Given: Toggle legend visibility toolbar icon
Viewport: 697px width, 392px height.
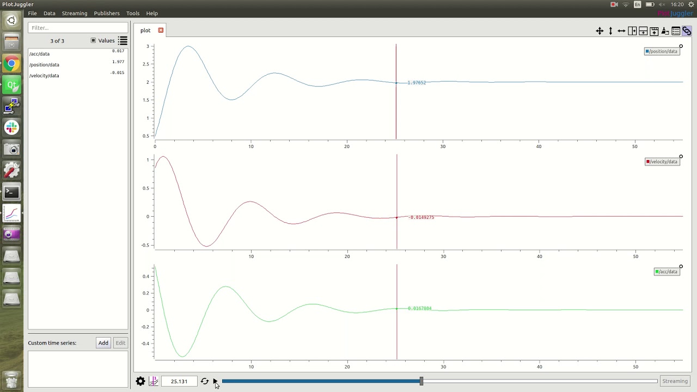Looking at the screenshot, I should [x=676, y=31].
